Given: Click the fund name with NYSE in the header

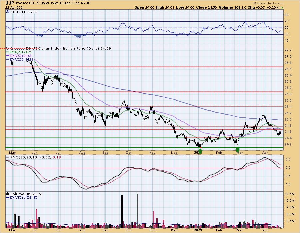Looking at the screenshot, I should tap(53, 3).
